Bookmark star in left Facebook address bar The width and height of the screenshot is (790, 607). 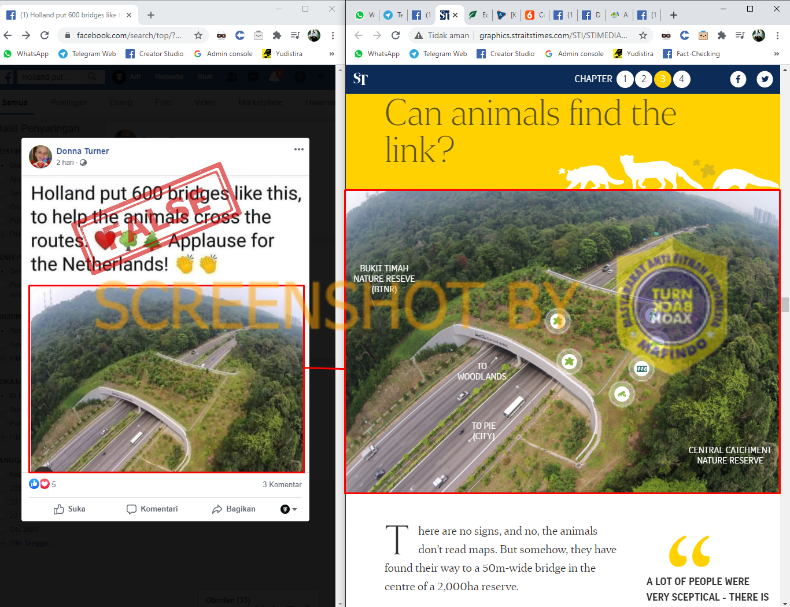pyautogui.click(x=198, y=35)
